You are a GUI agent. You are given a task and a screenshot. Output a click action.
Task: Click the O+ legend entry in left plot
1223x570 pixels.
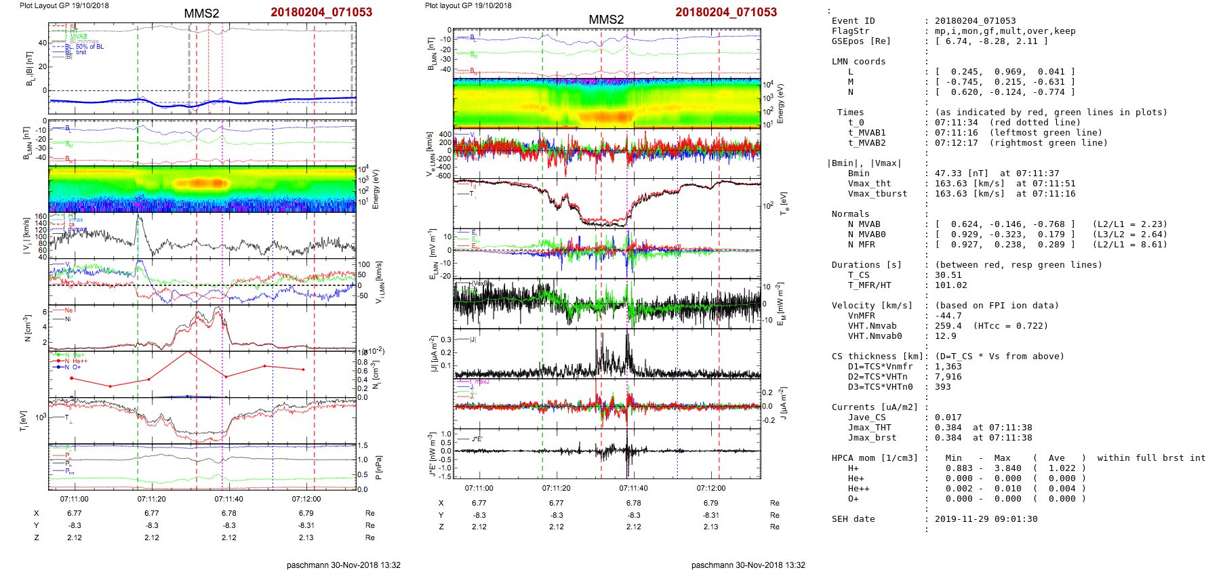click(76, 367)
